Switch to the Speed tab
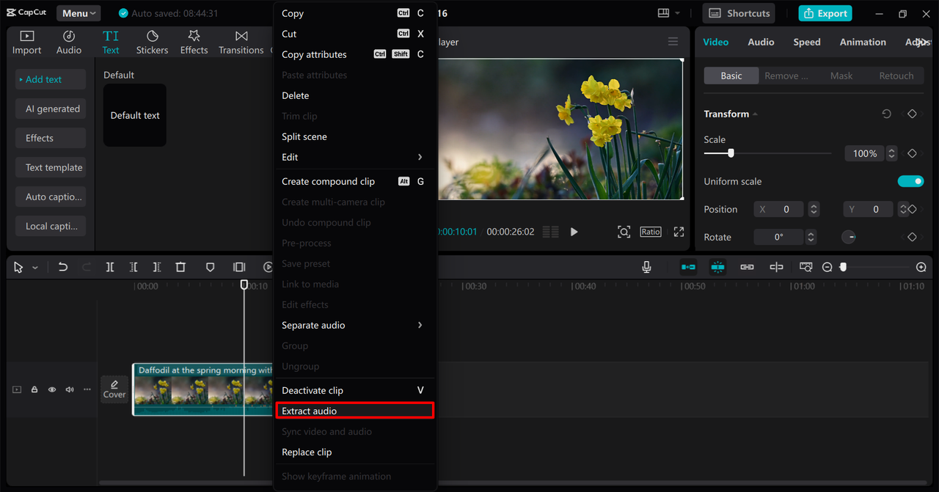 (x=807, y=42)
